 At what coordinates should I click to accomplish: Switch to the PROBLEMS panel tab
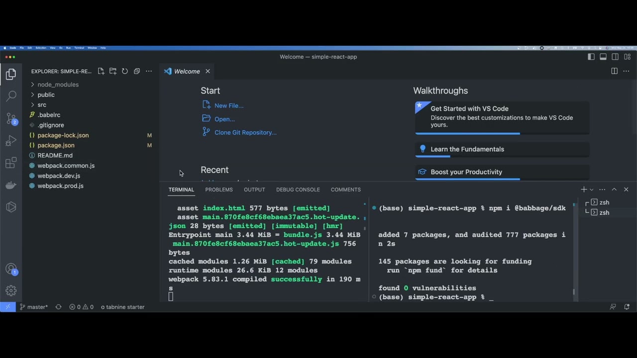point(219,189)
